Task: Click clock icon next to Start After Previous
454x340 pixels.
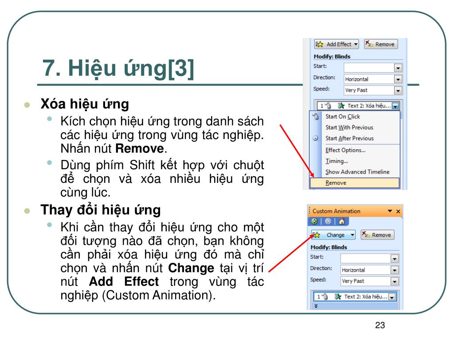Action: (316, 138)
